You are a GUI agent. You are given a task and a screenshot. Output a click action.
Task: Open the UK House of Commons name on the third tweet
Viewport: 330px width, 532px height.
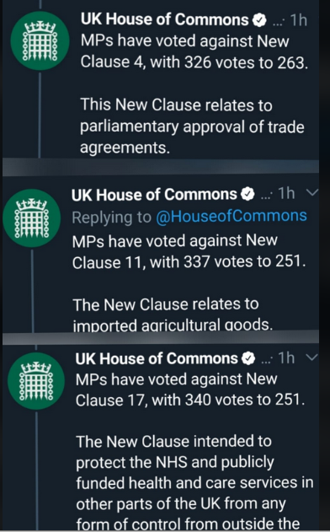[157, 358]
